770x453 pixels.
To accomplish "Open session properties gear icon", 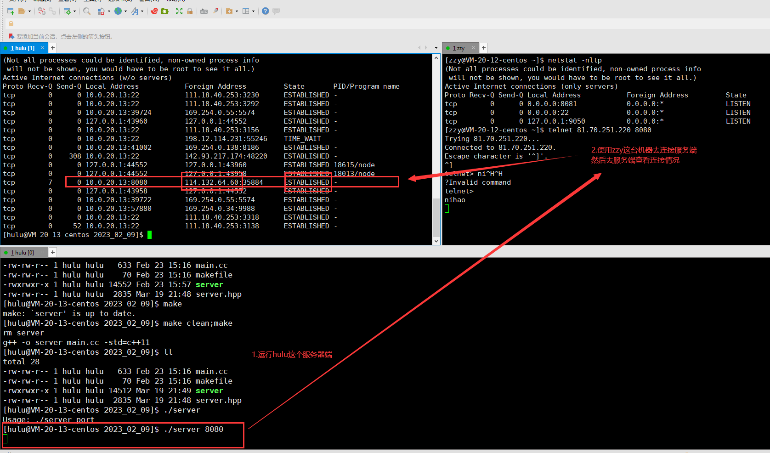I will pyautogui.click(x=67, y=11).
